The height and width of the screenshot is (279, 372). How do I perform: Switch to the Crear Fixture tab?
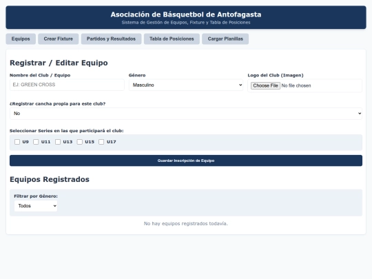[58, 39]
